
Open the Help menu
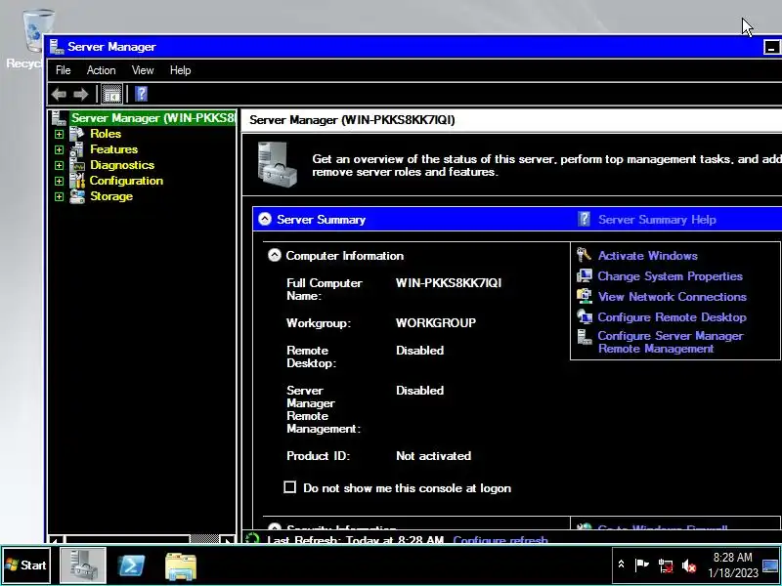180,70
